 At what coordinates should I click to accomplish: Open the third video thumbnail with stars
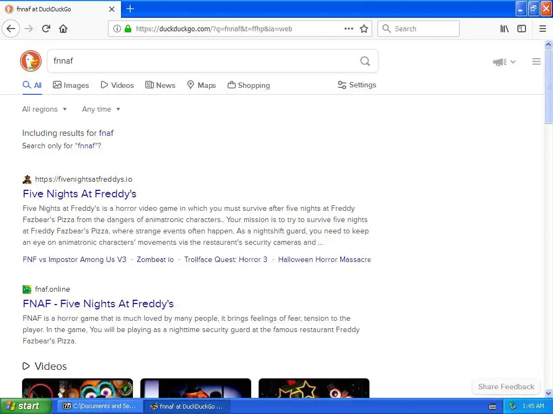[x=314, y=388]
